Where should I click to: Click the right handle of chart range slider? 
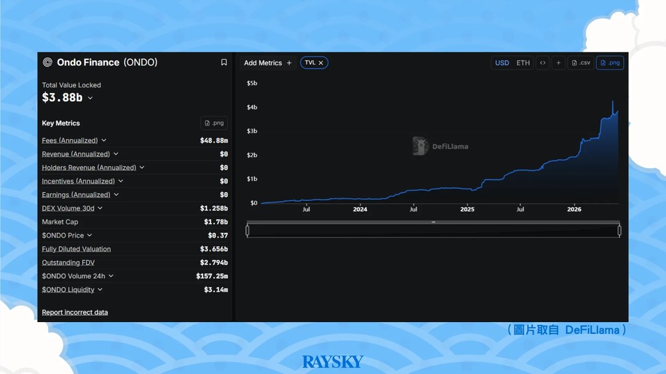619,230
